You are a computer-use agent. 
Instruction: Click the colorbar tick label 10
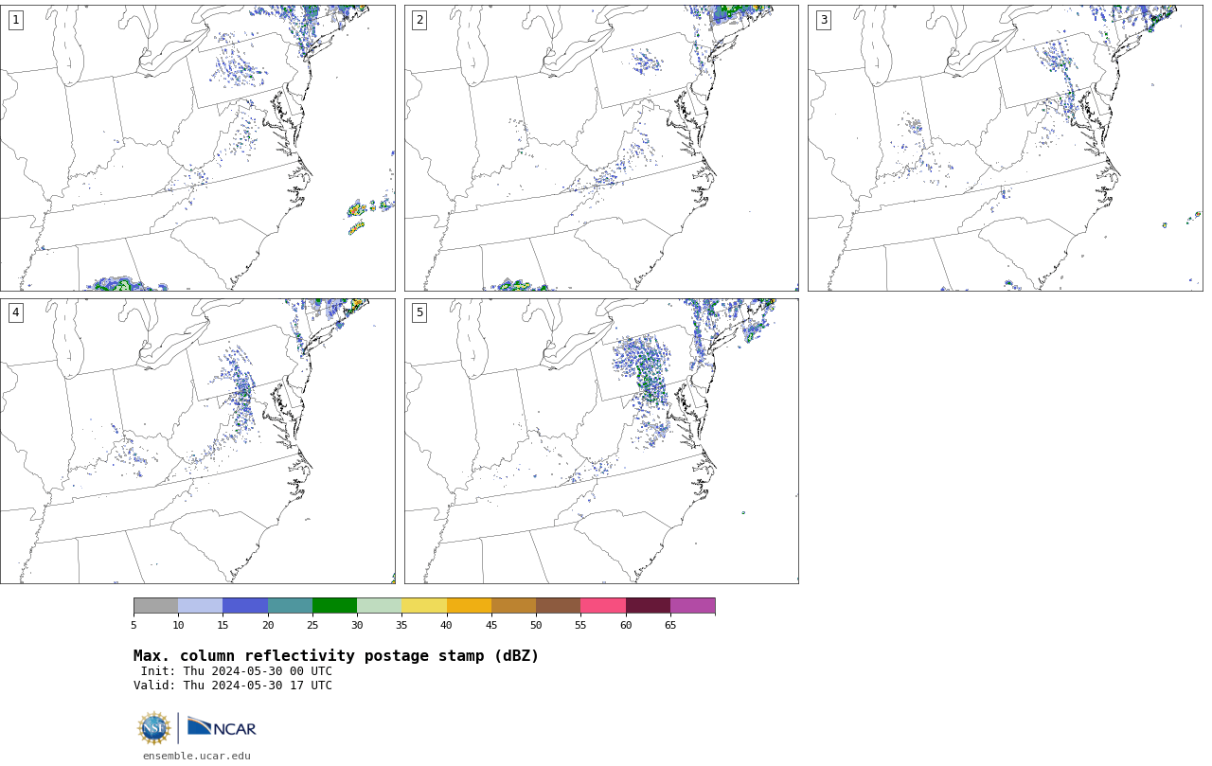point(178,625)
